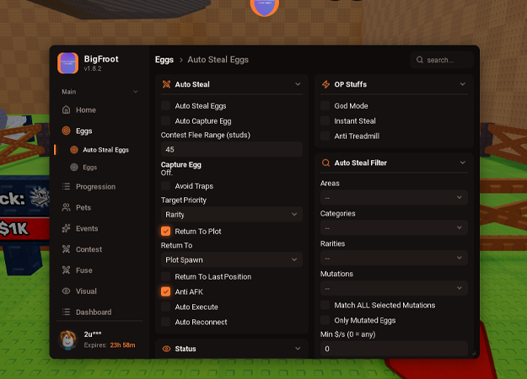The image size is (527, 379).
Task: Click the Home house icon
Action: (x=67, y=109)
